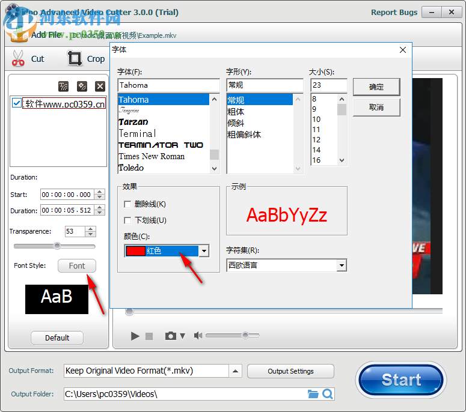Select Times New Roman font
Image resolution: width=466 pixels, height=412 pixels.
tap(164, 156)
